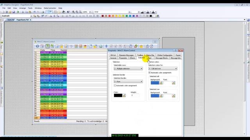Viewport: 250px width, 140px height.
Task: Click the fill color bucket icon
Action: tap(148, 12)
